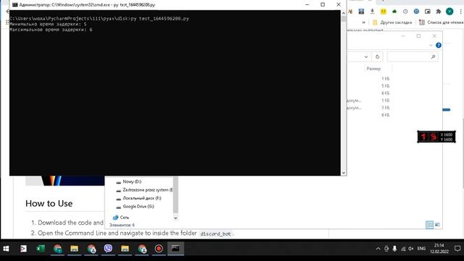Image resolution: width=464 pixels, height=261 pixels.
Task: Select Zastrzeżone przez system drive
Action: tap(144, 190)
